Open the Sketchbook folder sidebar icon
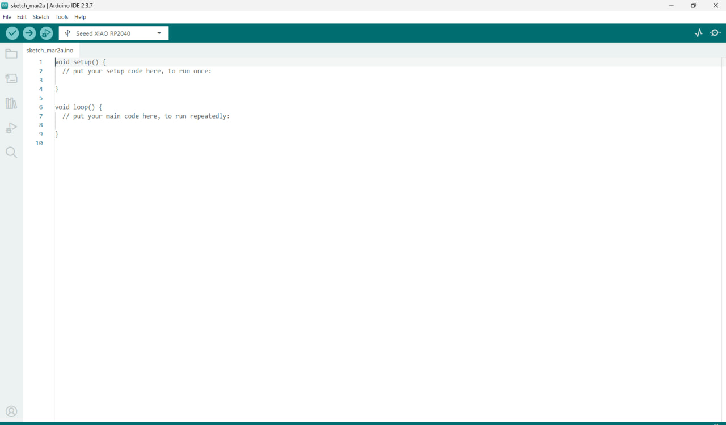 click(x=11, y=54)
